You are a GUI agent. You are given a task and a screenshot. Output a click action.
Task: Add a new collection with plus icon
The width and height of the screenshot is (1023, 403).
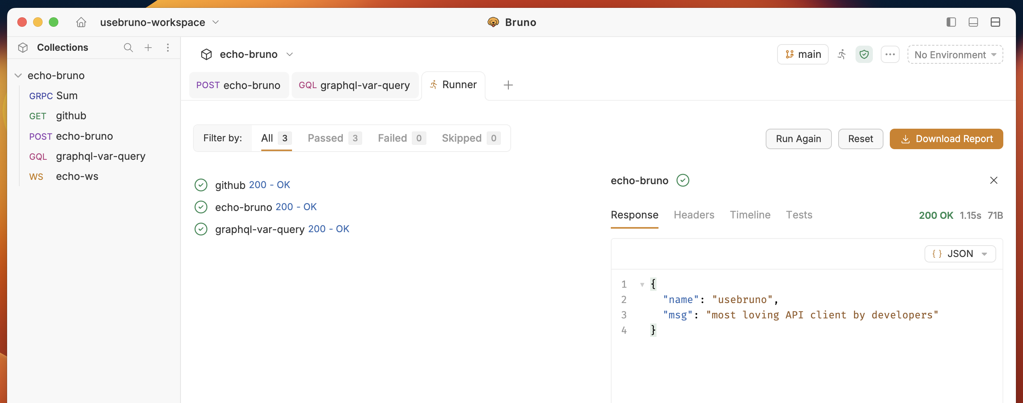point(148,48)
